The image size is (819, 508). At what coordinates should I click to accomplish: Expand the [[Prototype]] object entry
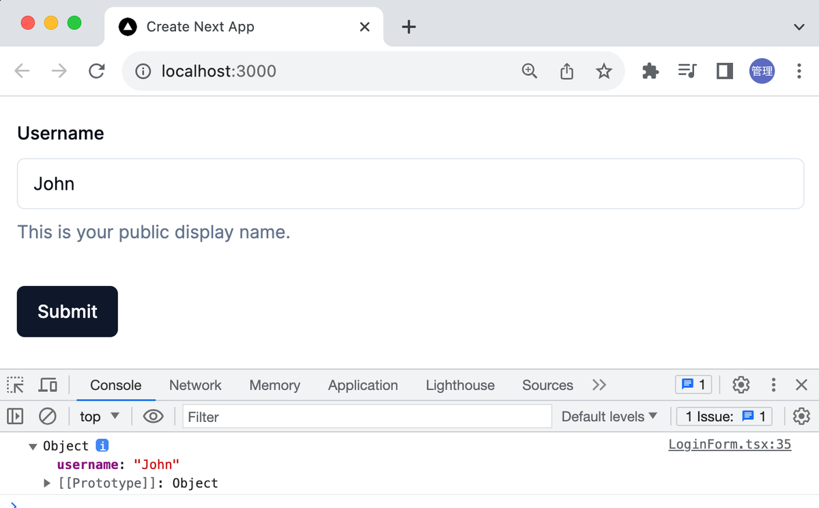pyautogui.click(x=47, y=483)
